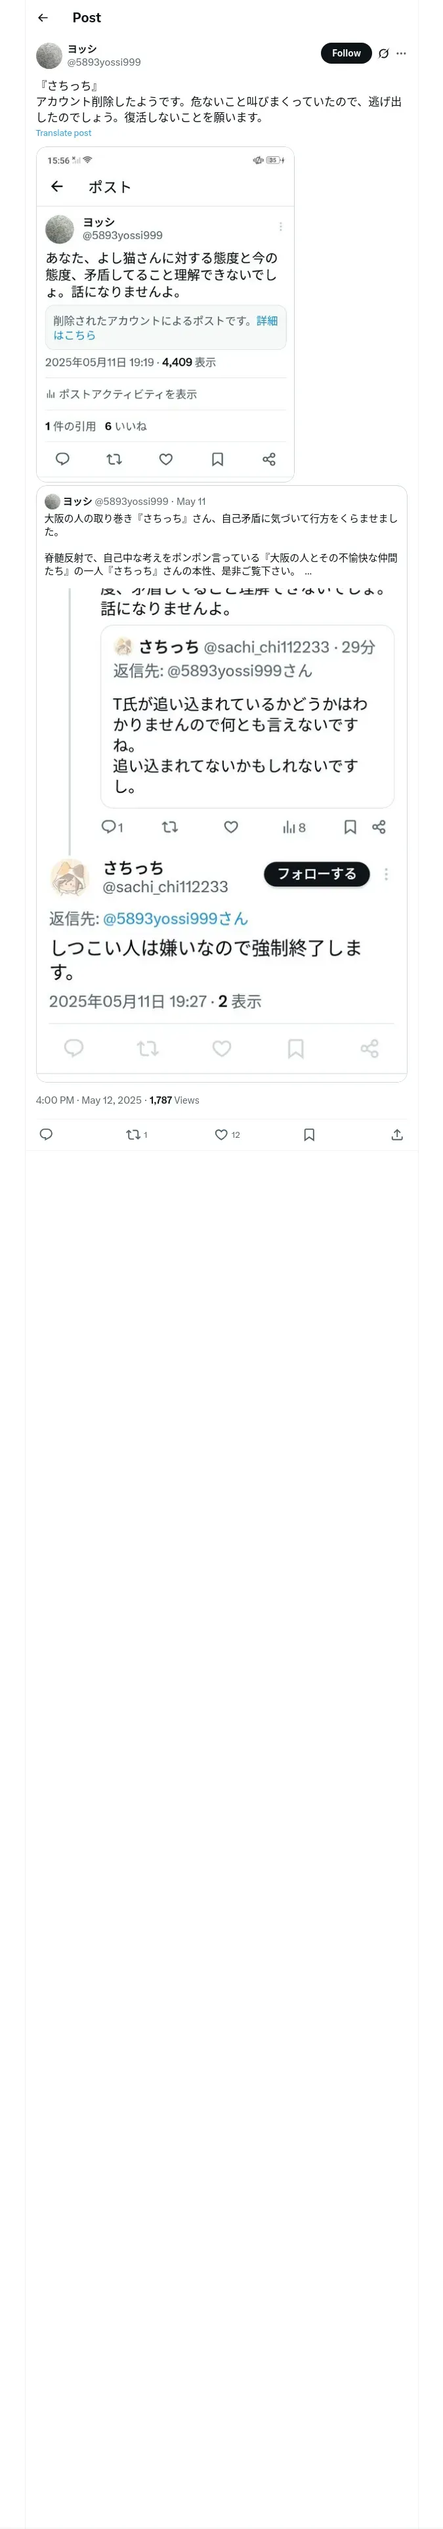Share the post via upload icon
443x2529 pixels.
(397, 1134)
